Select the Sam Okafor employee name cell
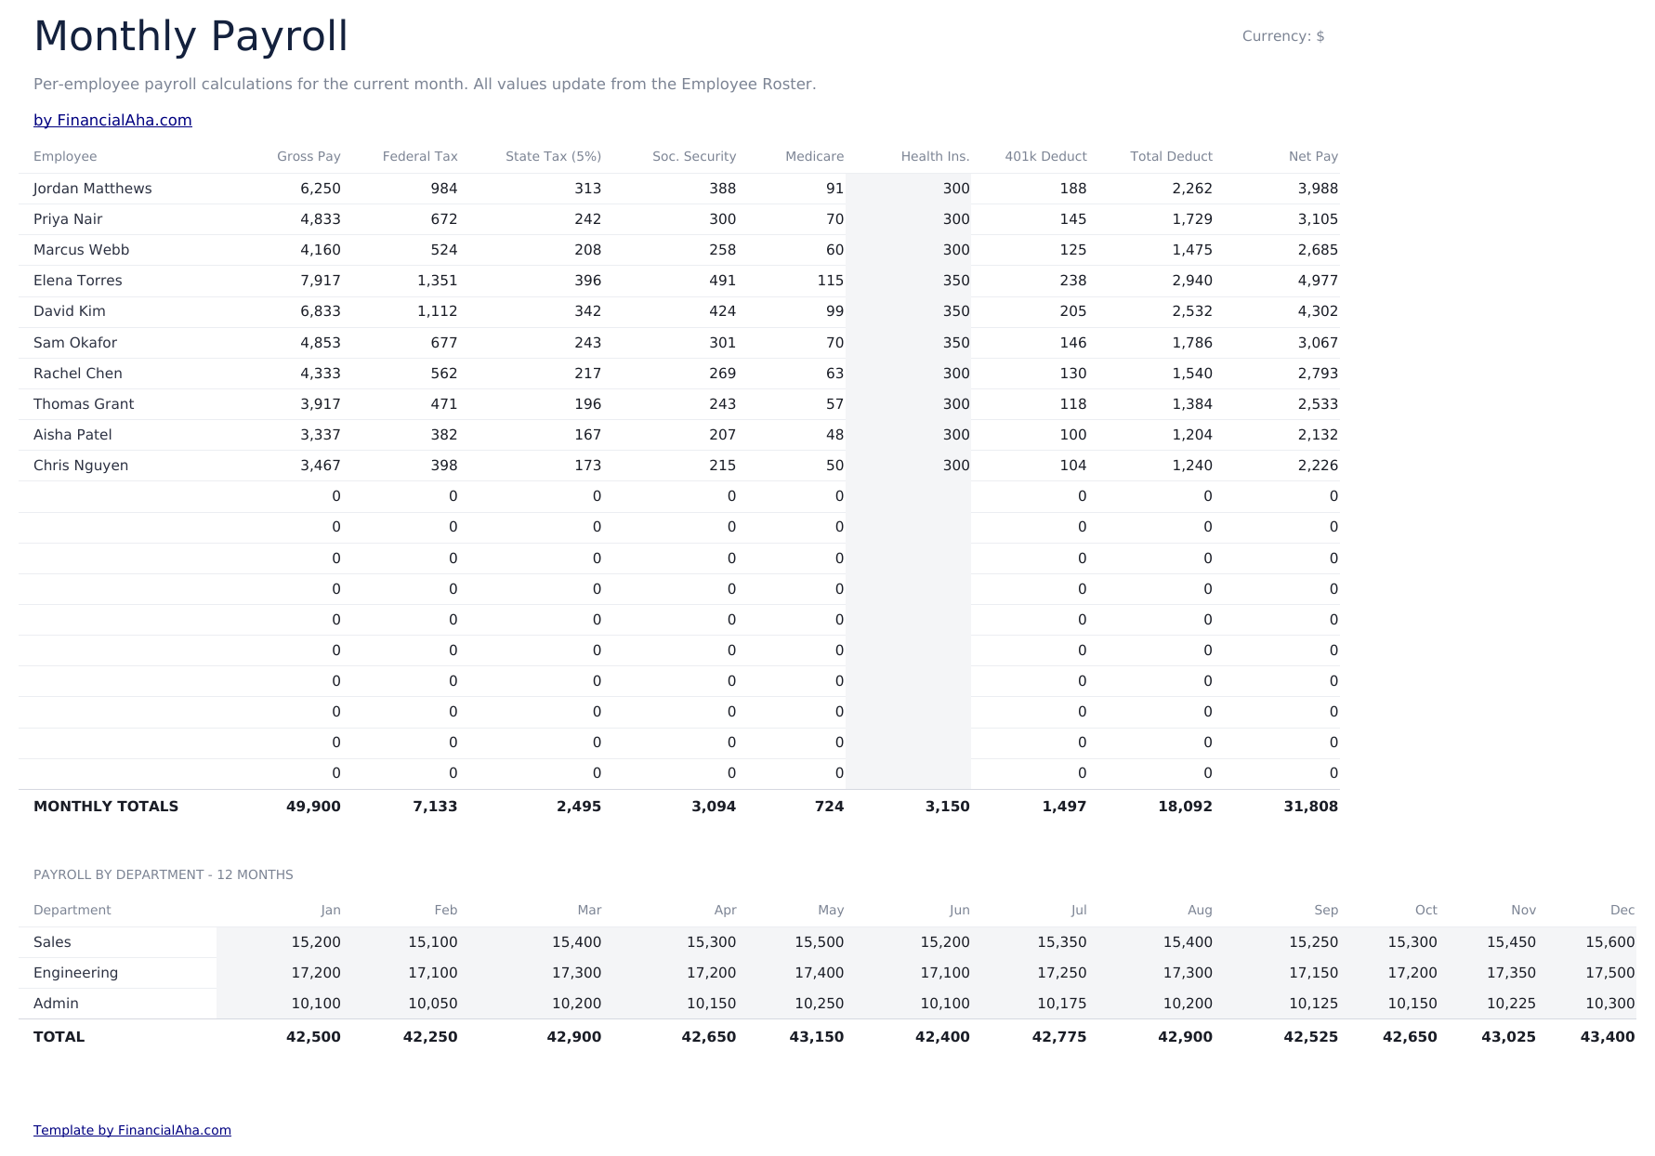Image resolution: width=1655 pixels, height=1156 pixels. (75, 343)
